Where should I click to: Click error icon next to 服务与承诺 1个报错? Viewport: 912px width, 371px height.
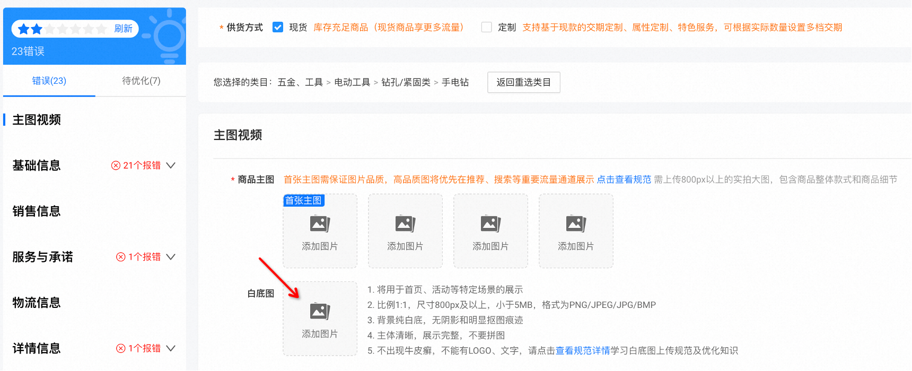[121, 257]
